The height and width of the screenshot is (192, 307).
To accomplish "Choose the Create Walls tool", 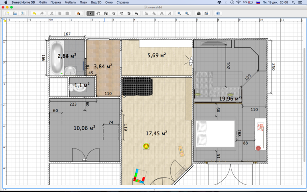I will (x=106, y=14).
